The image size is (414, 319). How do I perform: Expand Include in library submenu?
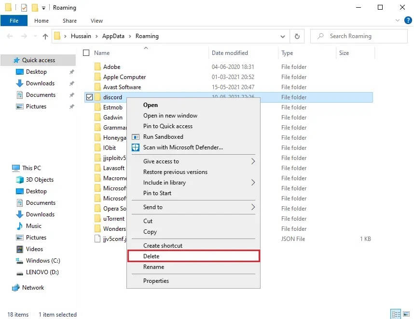click(x=193, y=183)
